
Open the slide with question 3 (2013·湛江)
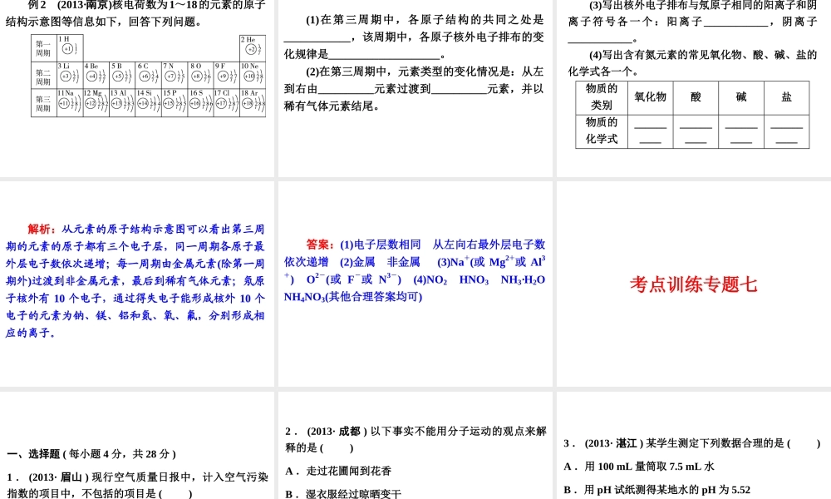694,446
